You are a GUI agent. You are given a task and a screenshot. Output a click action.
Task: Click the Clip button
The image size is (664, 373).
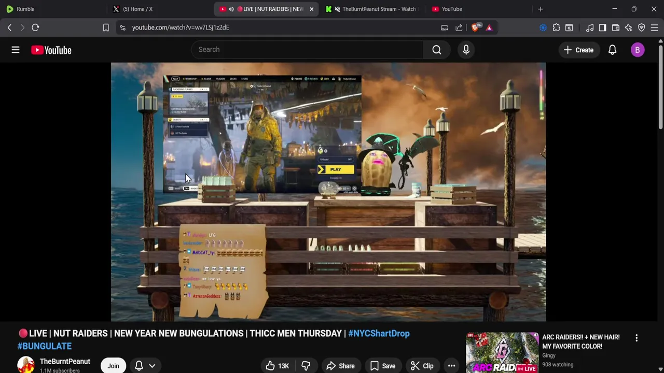(422, 366)
